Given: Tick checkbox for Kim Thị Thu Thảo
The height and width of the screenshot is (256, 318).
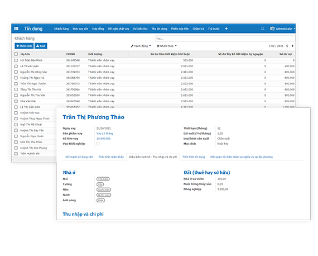Looking at the screenshot, I should point(16,142).
